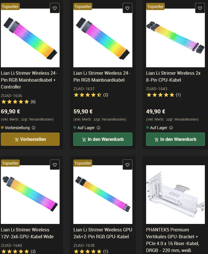
Task: Open Auf Lager info icon for ZUAD-1637
Action: tap(99, 128)
